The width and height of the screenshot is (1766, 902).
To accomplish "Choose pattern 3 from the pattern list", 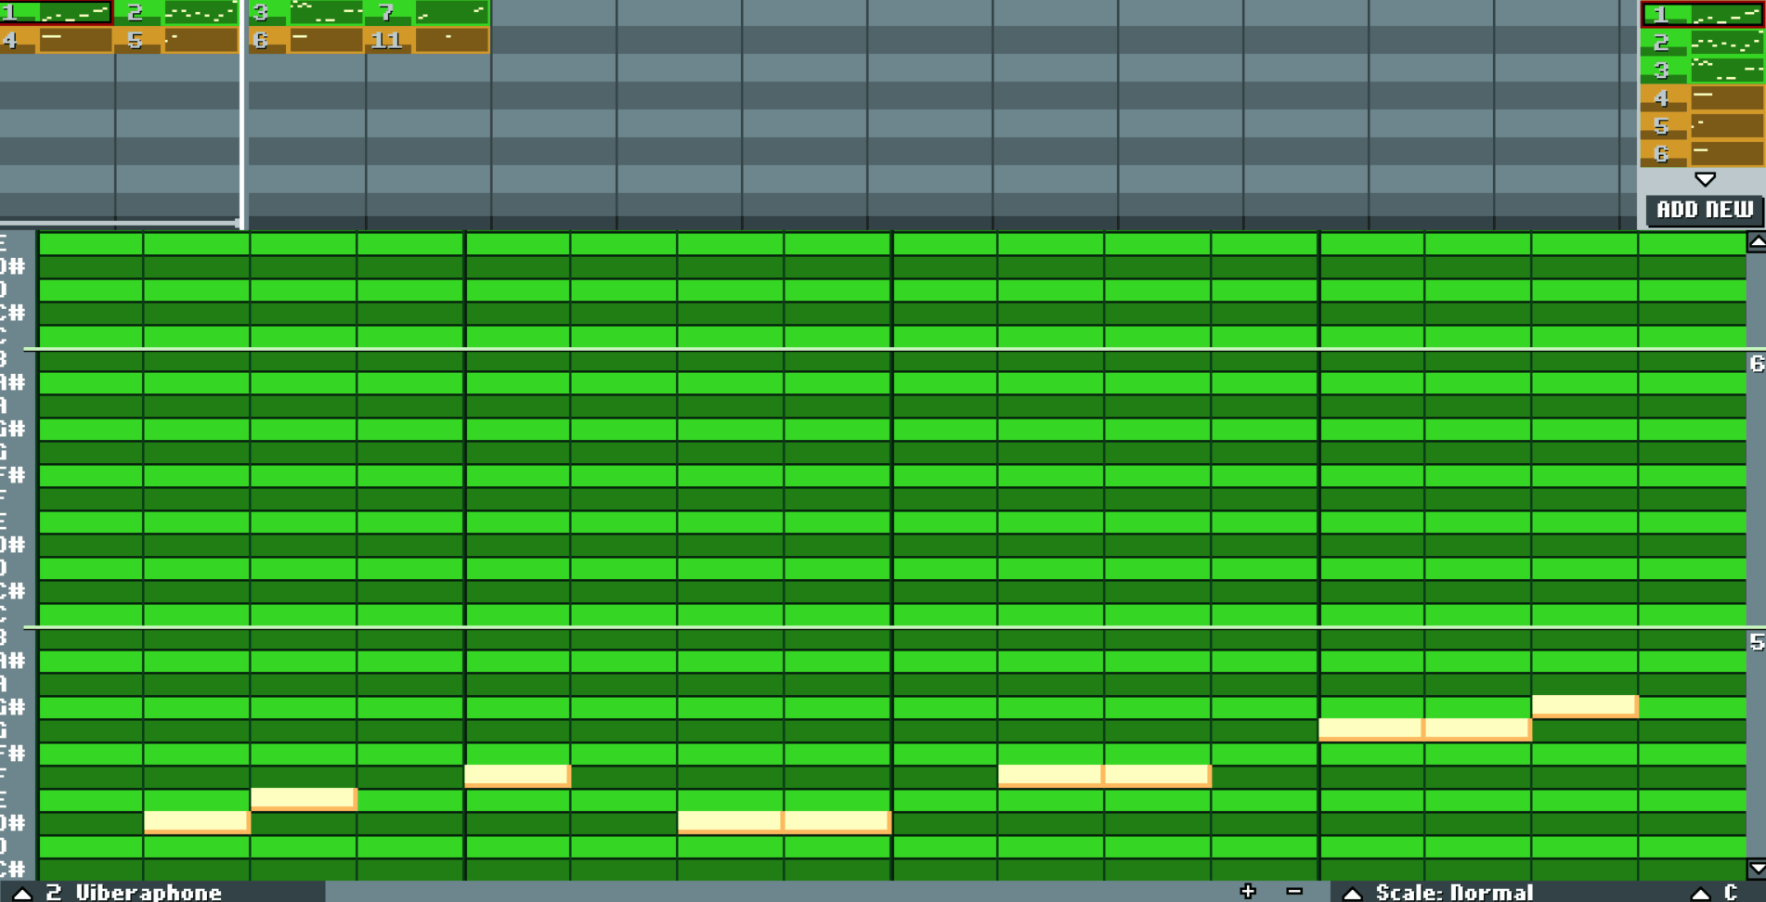I will pos(1703,70).
